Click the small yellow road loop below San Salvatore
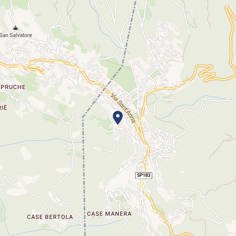 (36, 69)
